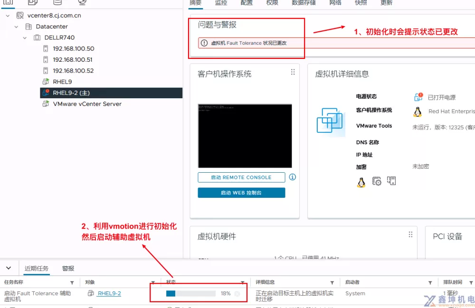Collapse the Datacenter tree node
This screenshot has height=308, width=475.
pyautogui.click(x=16, y=27)
